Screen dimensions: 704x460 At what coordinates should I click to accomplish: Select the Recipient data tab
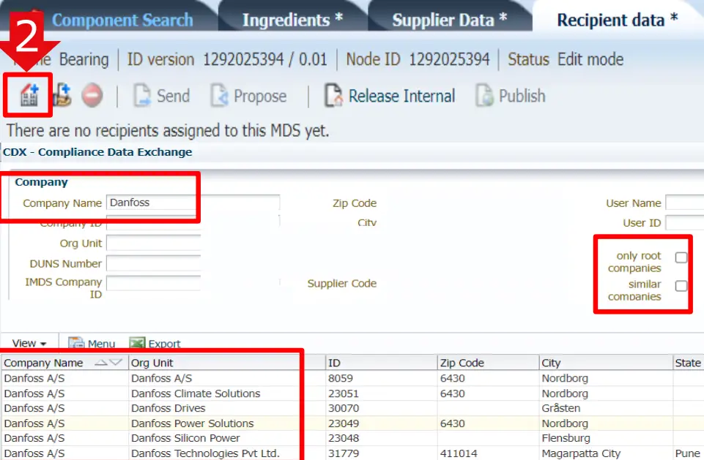[618, 20]
